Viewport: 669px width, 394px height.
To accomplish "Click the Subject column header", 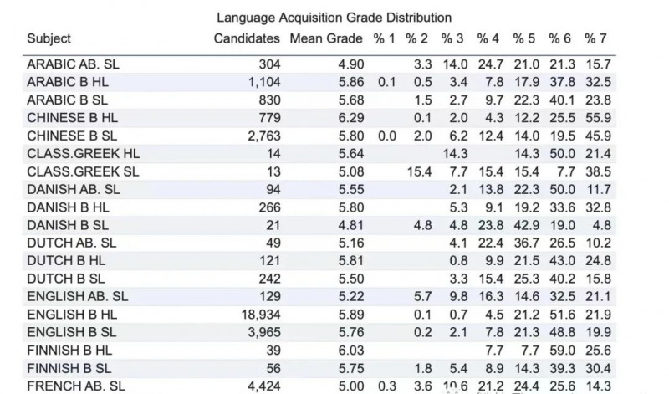I will (x=49, y=38).
